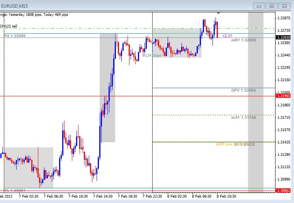The width and height of the screenshot is (294, 203).
Task: Click time axis label 7 Feb 10:30
Action: point(78,196)
